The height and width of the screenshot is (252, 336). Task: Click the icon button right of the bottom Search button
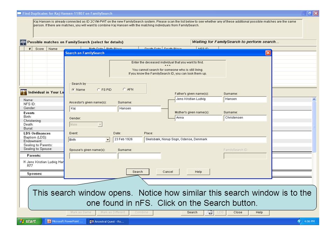click(x=210, y=212)
